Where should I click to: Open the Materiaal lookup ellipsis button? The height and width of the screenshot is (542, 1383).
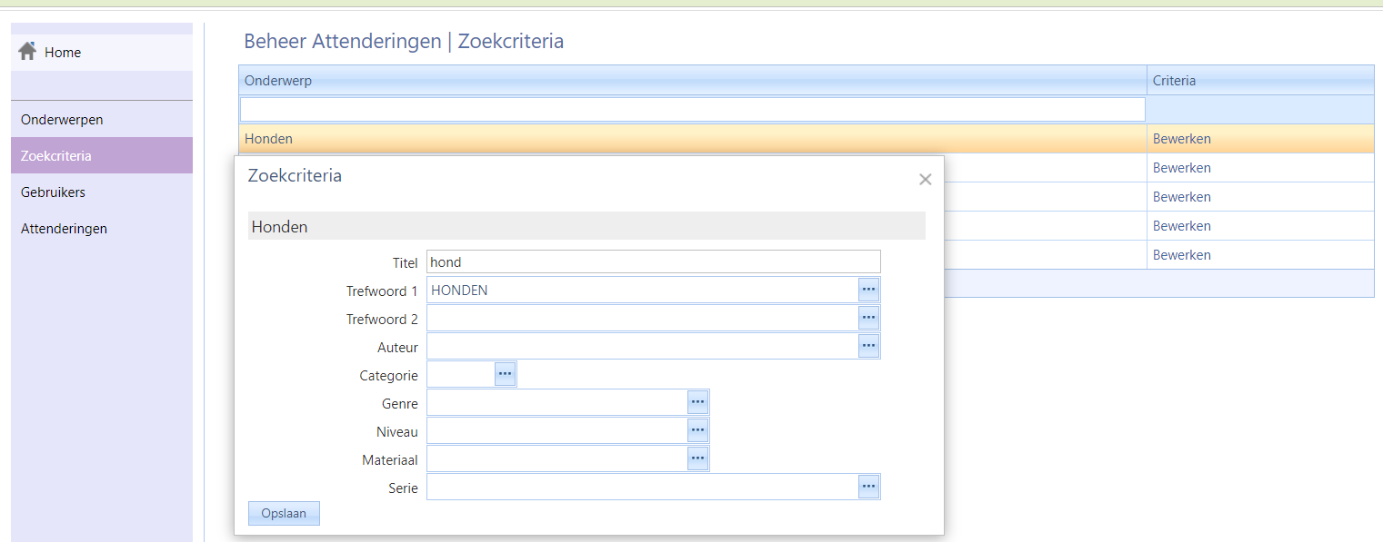[x=697, y=458]
